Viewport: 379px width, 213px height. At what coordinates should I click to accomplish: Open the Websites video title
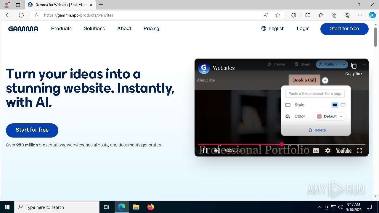pos(224,68)
